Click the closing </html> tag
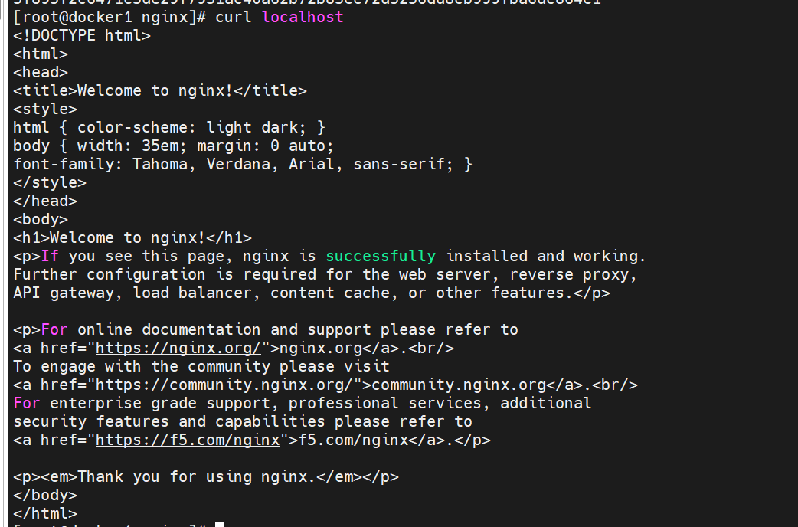The height and width of the screenshot is (527, 798). [45, 514]
